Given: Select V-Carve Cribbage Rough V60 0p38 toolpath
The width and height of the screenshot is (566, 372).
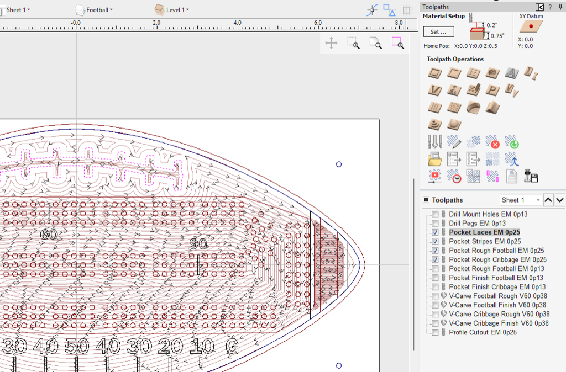Looking at the screenshot, I should pos(499,315).
